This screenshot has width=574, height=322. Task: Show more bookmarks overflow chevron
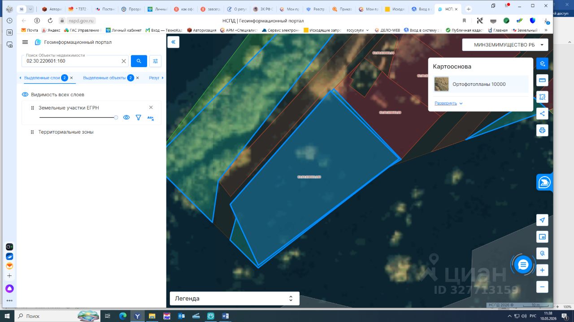pyautogui.click(x=546, y=30)
